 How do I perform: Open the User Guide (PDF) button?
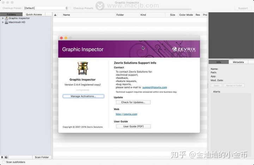click(x=133, y=126)
